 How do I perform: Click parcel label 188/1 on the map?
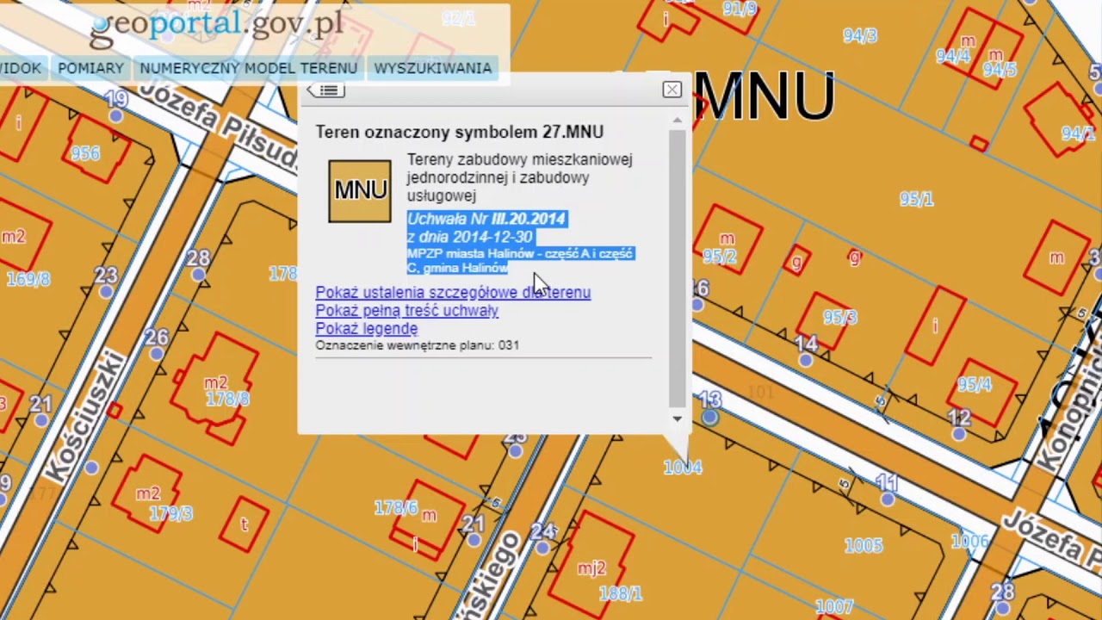[x=620, y=593]
